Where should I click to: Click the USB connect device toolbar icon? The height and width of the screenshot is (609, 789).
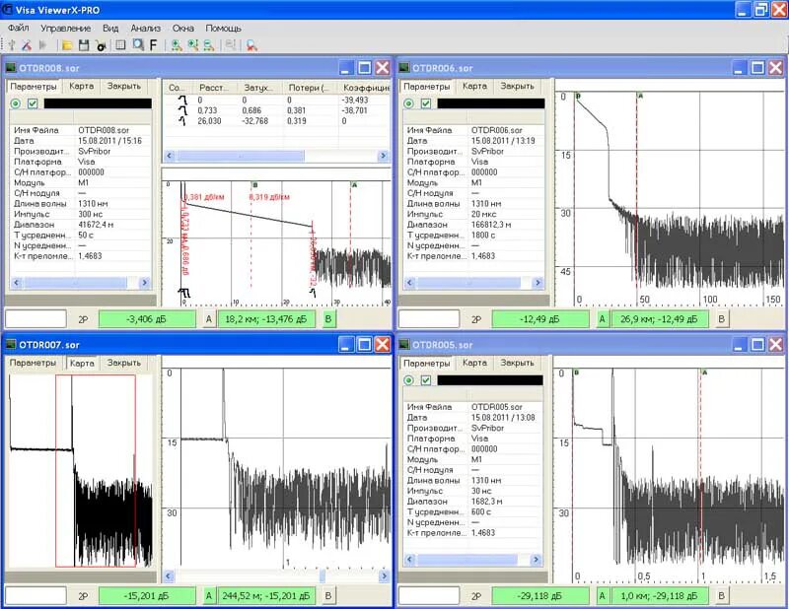[12, 45]
